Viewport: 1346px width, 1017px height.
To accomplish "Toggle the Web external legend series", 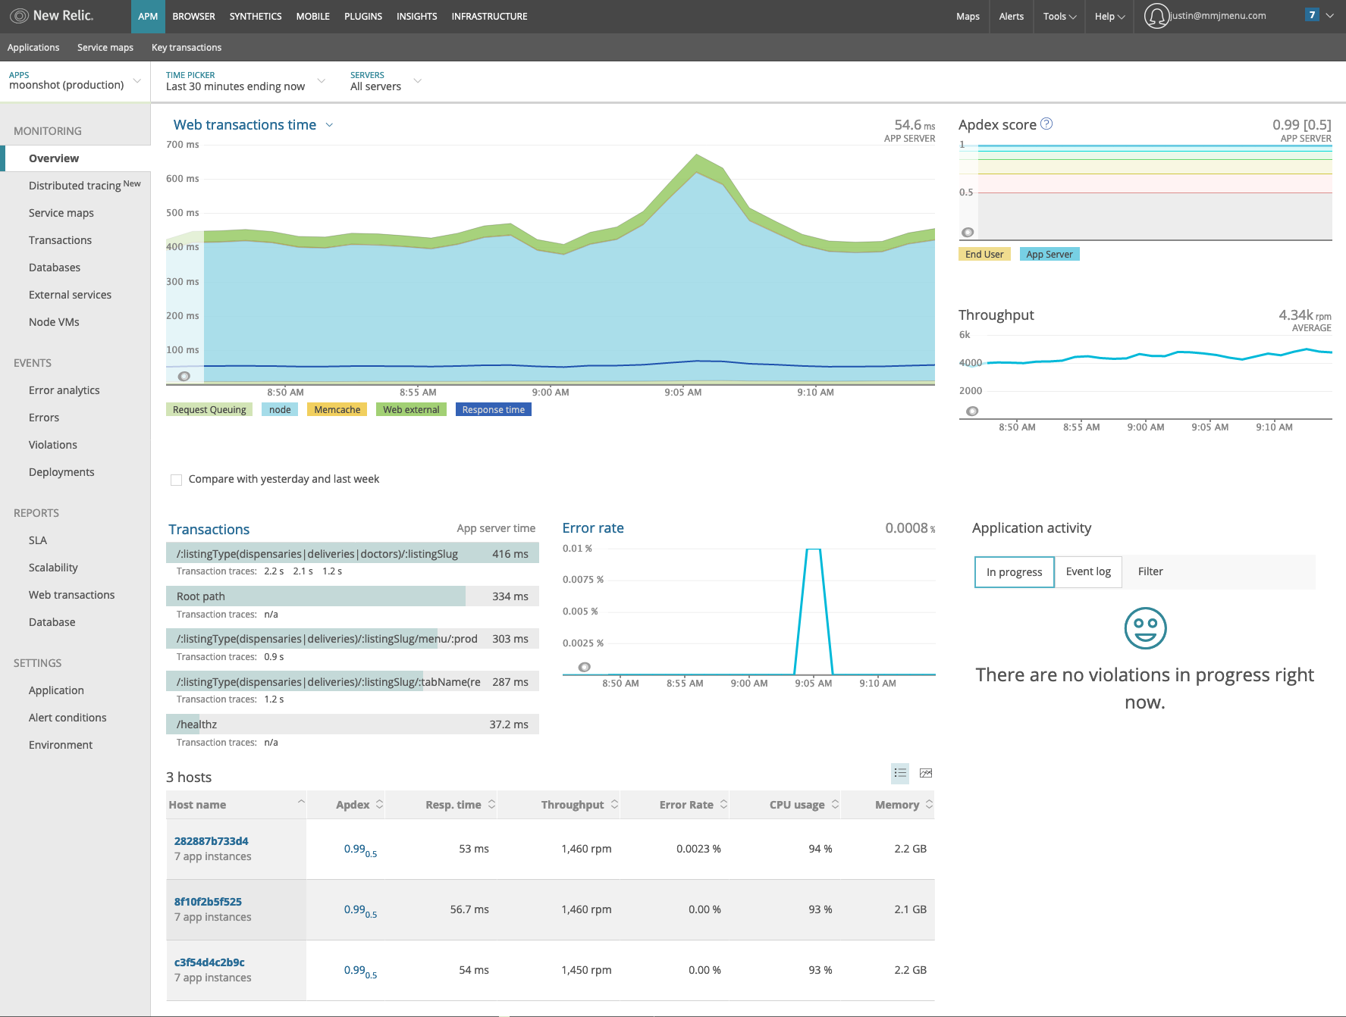I will point(411,410).
